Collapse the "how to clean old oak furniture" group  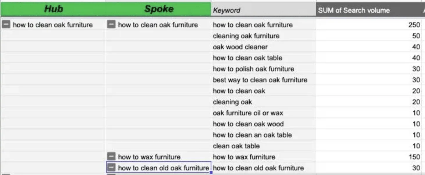111,167
